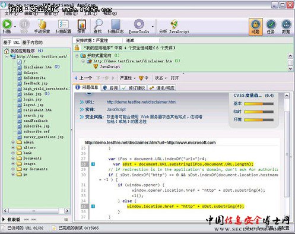
Task: Open PowerTools gear icon
Action: tap(139, 24)
